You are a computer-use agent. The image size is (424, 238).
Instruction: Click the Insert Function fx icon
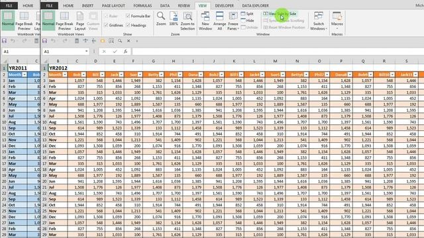(x=125, y=52)
